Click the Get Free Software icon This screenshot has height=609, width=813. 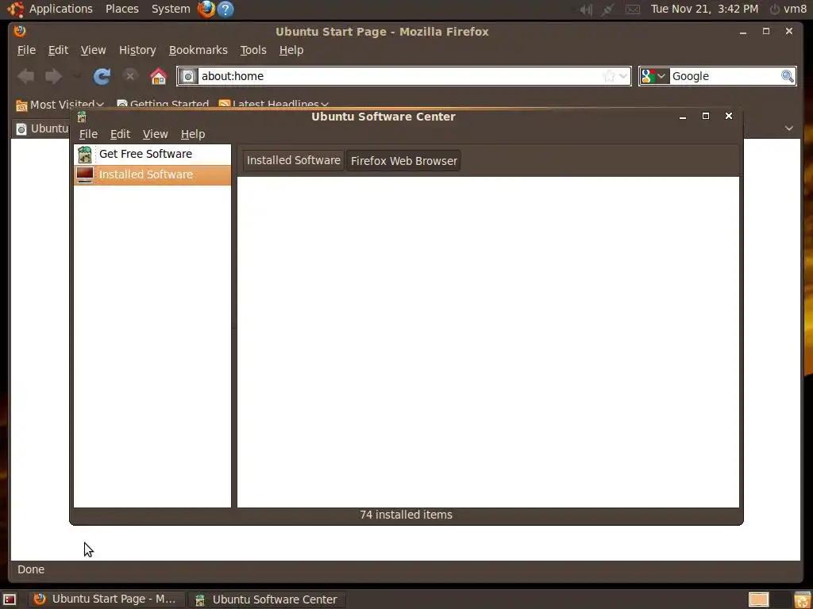(x=84, y=155)
